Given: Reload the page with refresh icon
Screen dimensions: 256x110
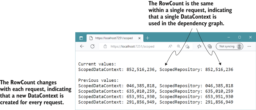Looking at the screenshot, I should [x=92, y=46].
